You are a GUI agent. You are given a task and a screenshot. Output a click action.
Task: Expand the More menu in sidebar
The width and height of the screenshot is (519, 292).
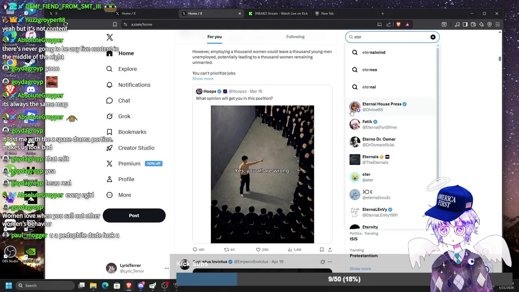point(119,195)
